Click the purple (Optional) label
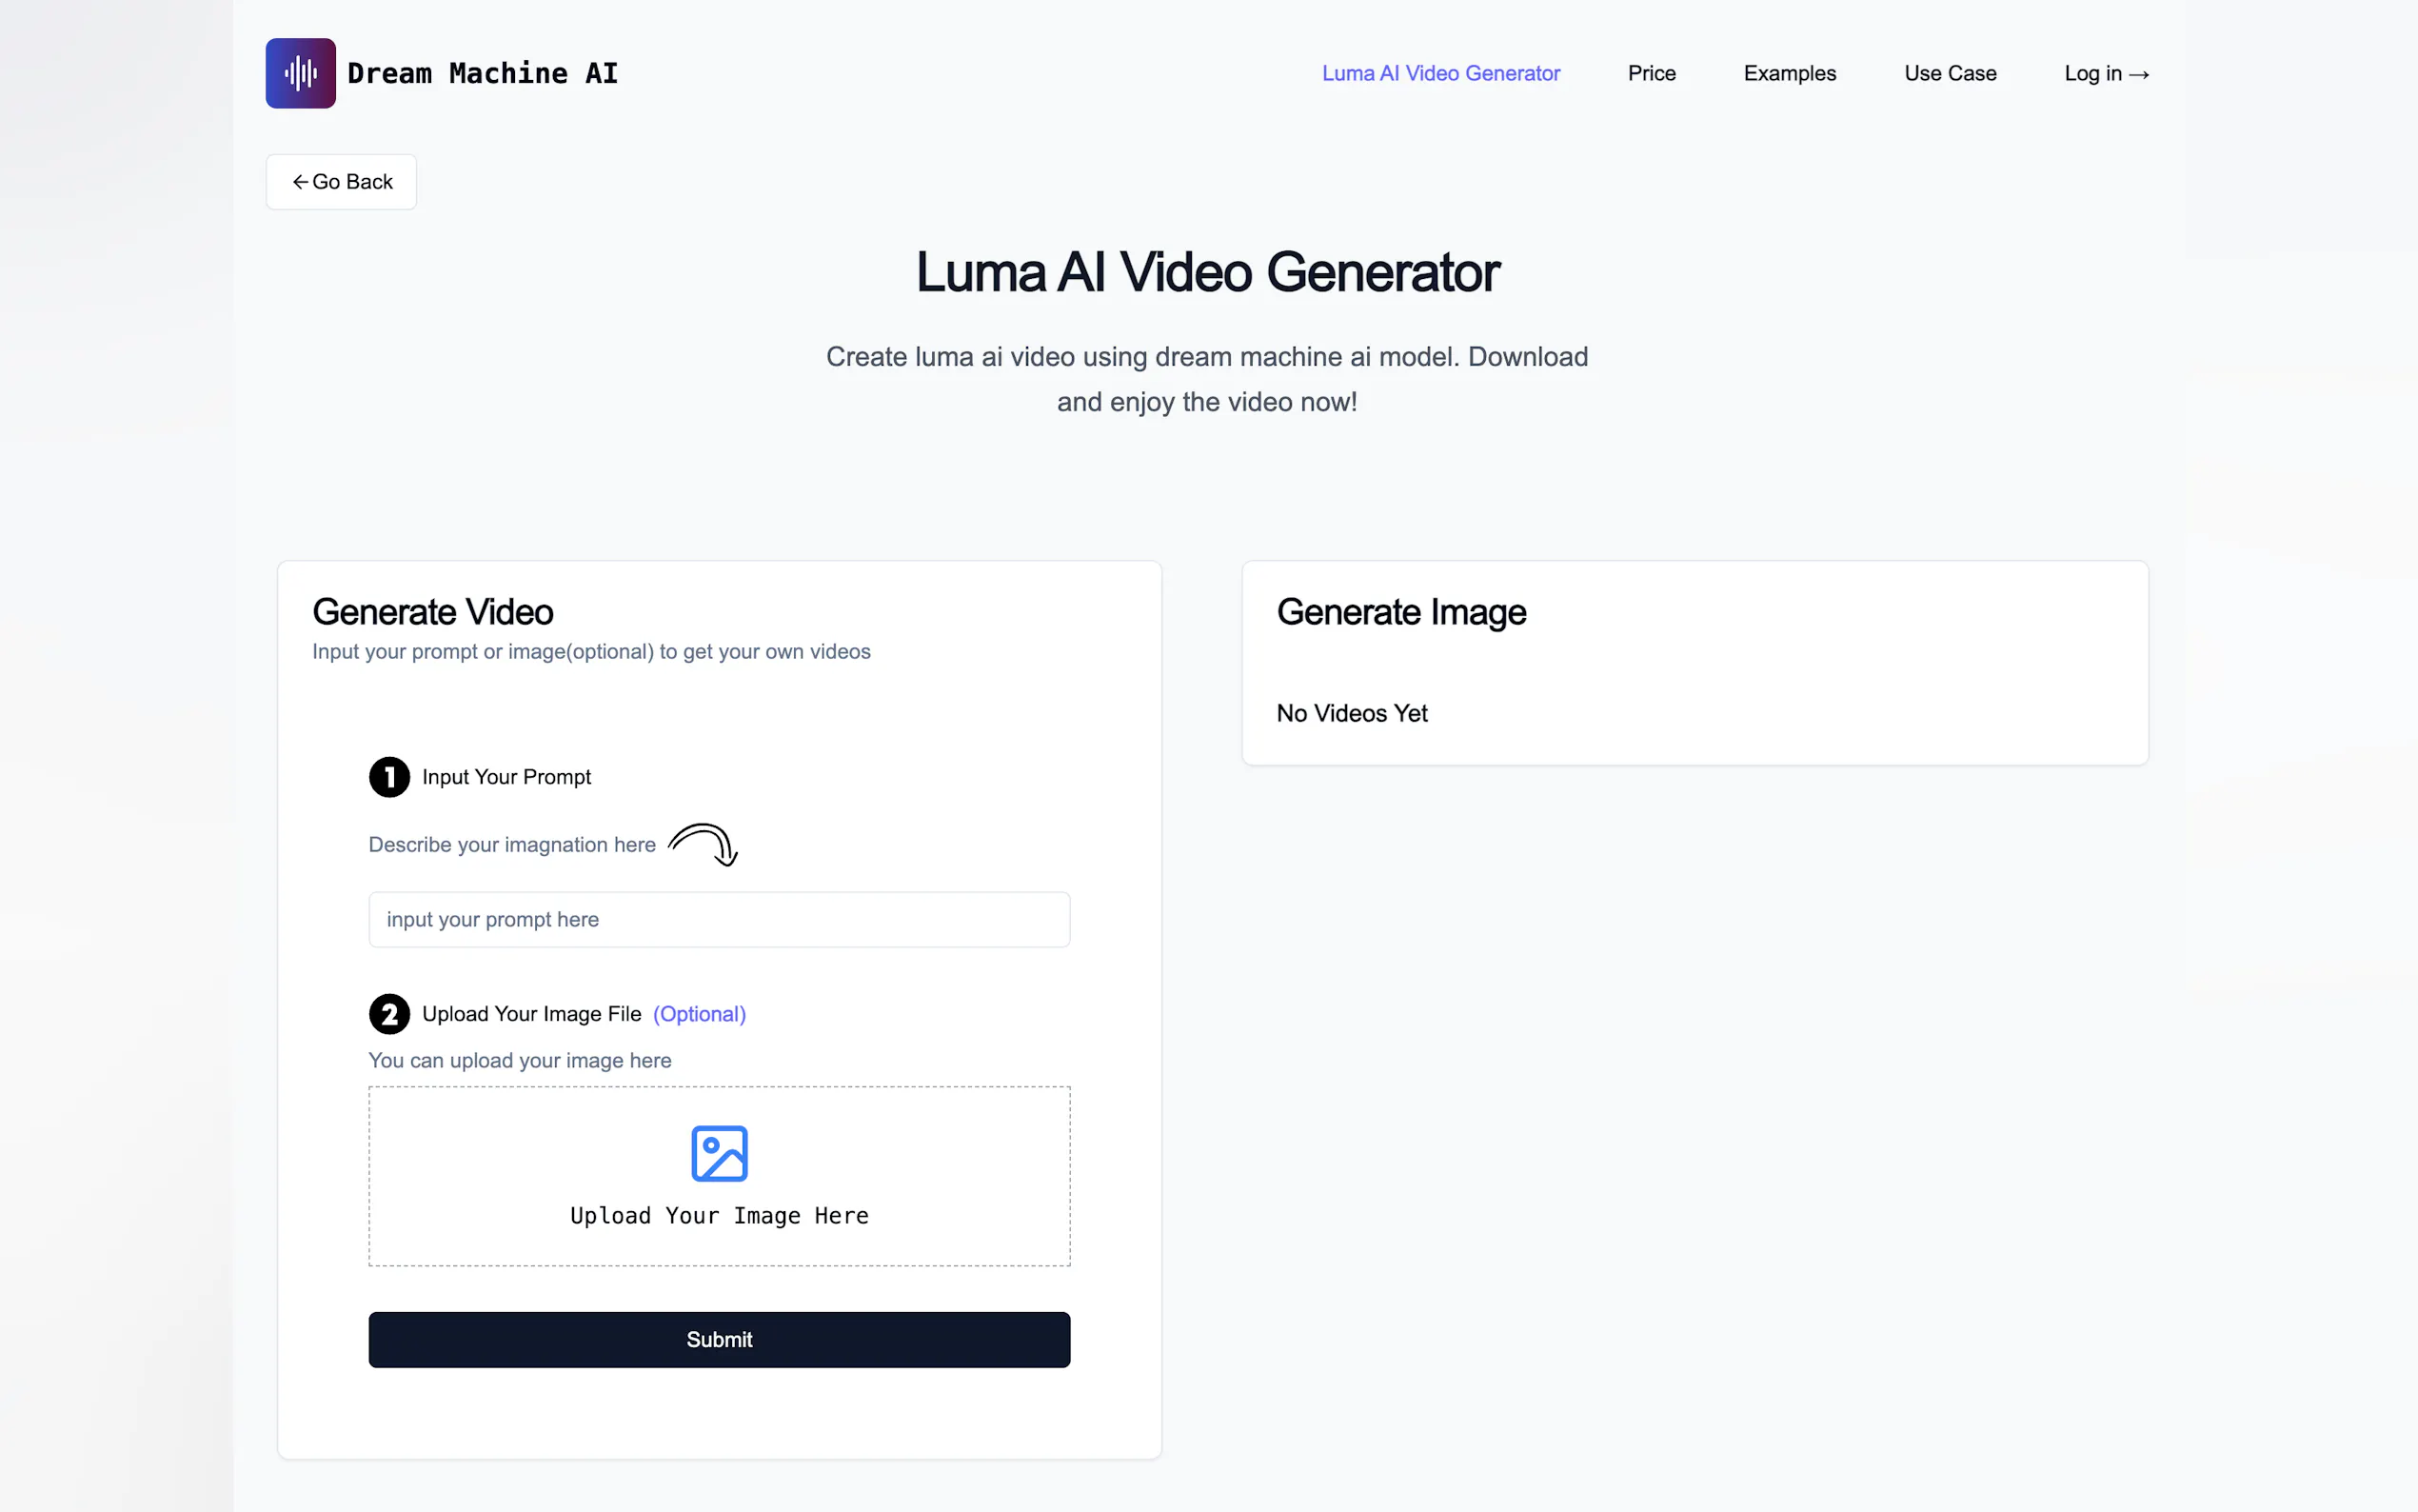2418x1512 pixels. pyautogui.click(x=699, y=1014)
